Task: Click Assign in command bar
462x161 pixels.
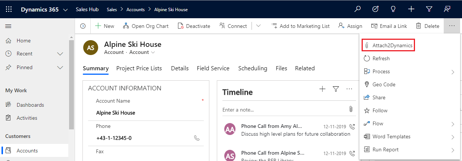Action: click(350, 26)
